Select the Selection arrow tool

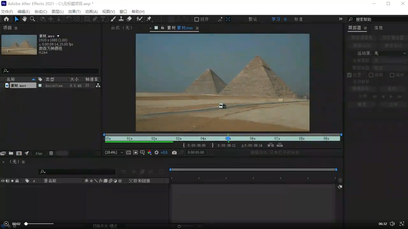coord(16,19)
